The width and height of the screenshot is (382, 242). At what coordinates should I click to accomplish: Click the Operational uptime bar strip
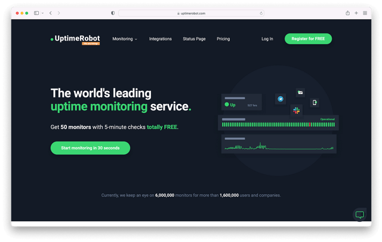278,125
